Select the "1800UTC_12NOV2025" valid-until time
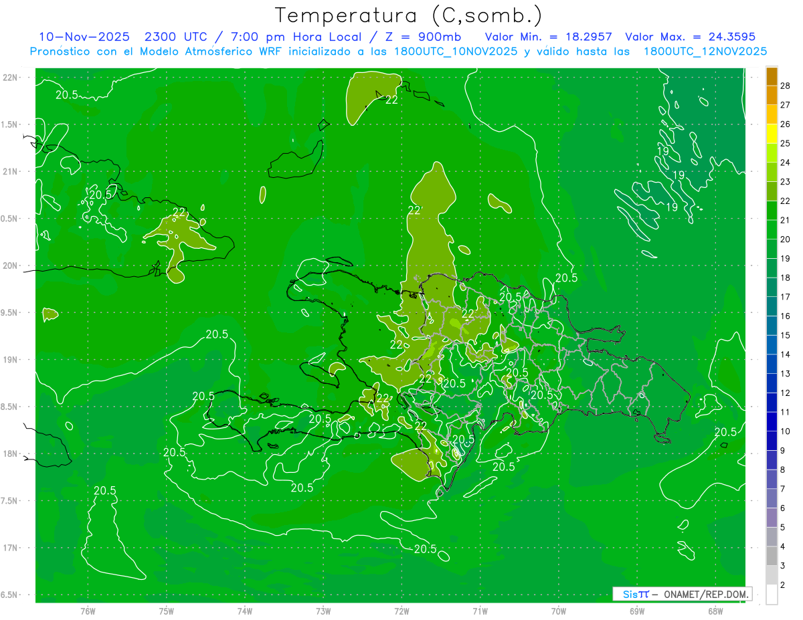The width and height of the screenshot is (803, 620). [705, 51]
